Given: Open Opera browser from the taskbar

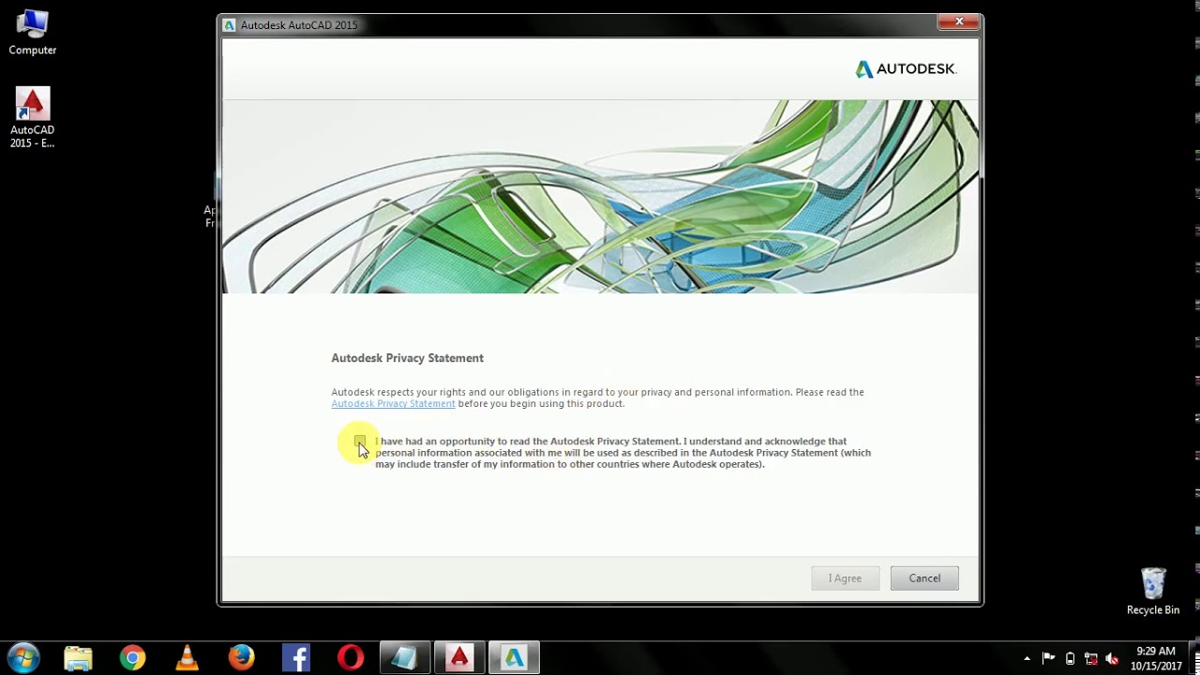Looking at the screenshot, I should (351, 657).
